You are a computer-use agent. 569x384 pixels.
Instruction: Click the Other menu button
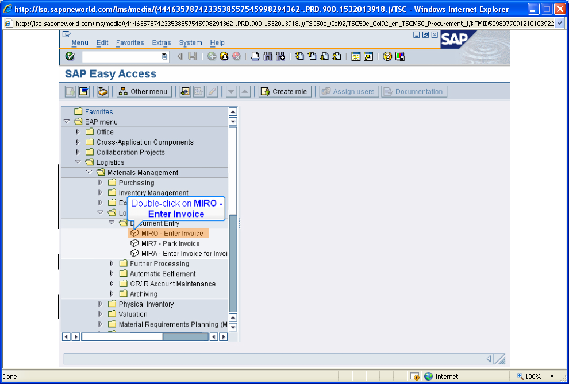(x=144, y=92)
